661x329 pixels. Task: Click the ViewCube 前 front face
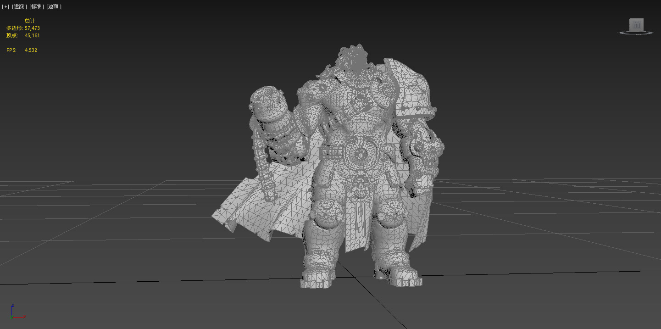636,25
